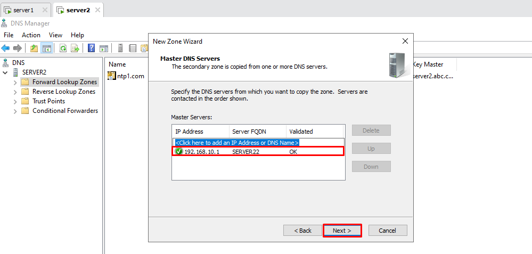Click the Down button for master servers
This screenshot has width=532, height=254.
click(371, 167)
